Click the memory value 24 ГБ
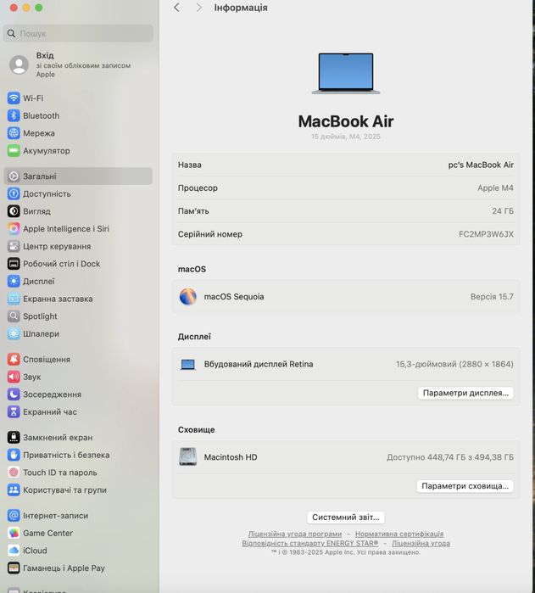This screenshot has height=593, width=535. pos(503,211)
